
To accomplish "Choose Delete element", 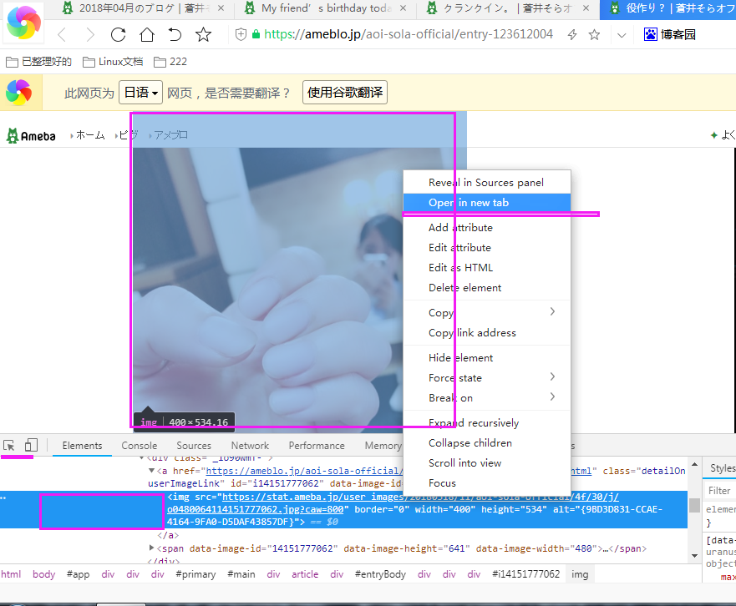I will click(486, 288).
